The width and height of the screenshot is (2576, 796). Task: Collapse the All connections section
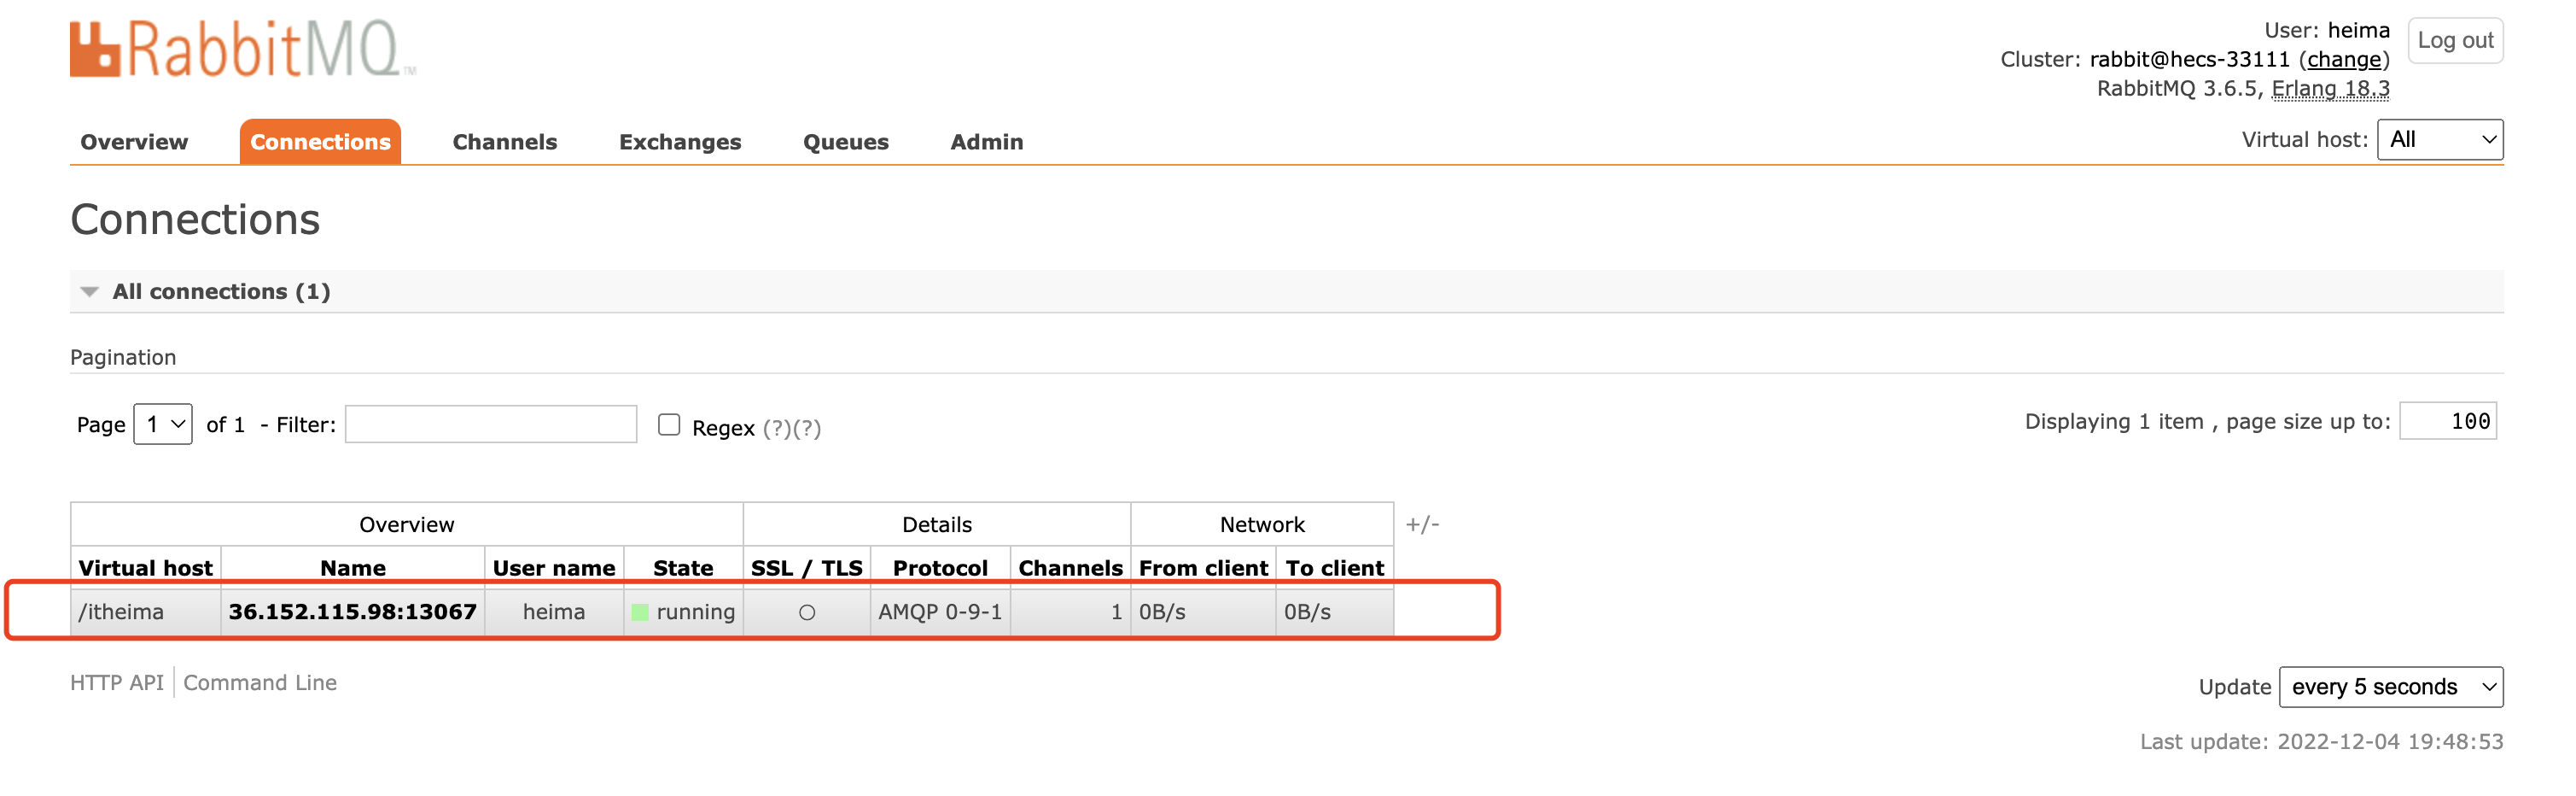pyautogui.click(x=90, y=292)
